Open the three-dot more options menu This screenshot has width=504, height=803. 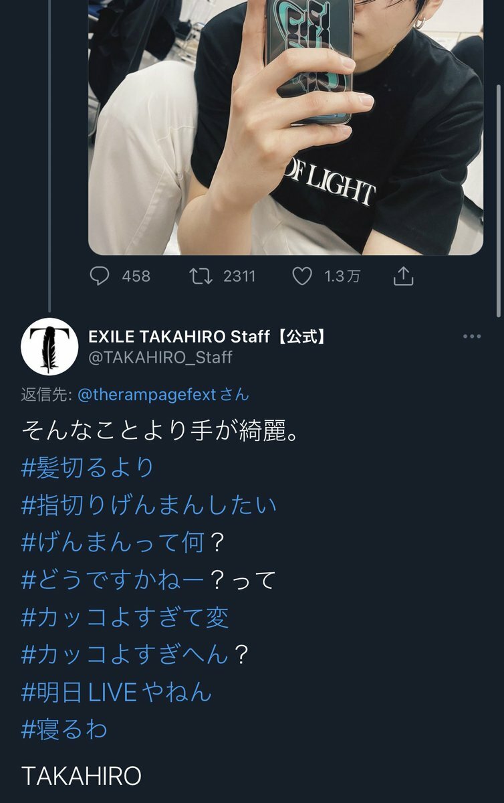click(472, 337)
